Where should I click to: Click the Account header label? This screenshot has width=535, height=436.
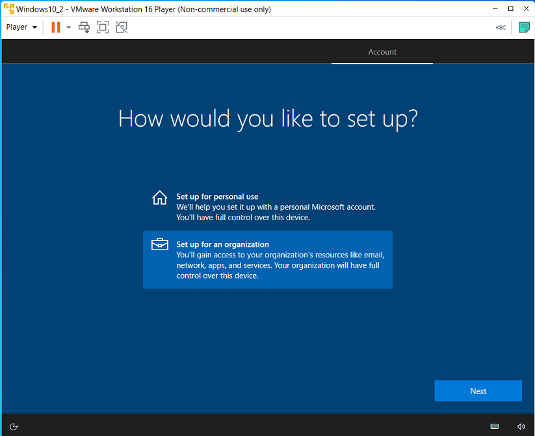point(382,52)
